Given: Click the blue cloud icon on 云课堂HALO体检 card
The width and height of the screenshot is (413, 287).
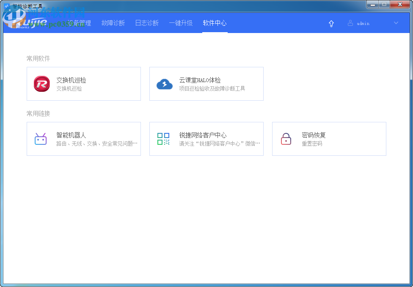Looking at the screenshot, I should coord(165,84).
